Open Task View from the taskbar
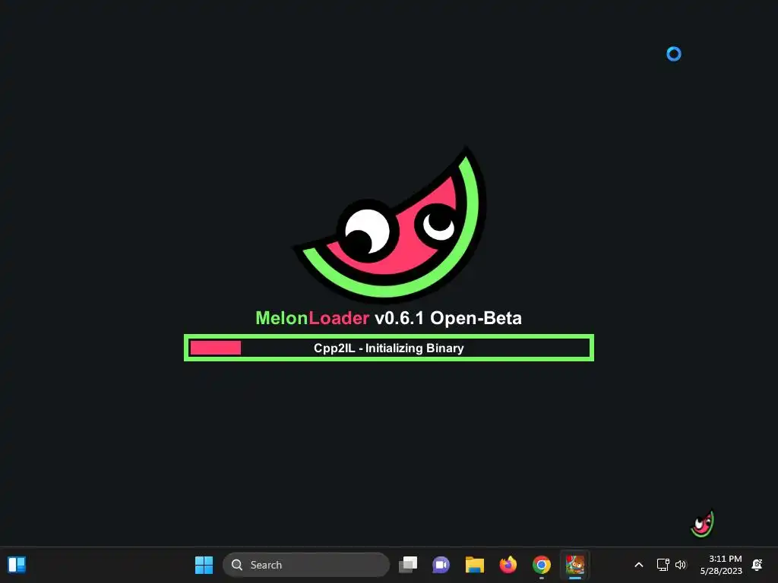The image size is (778, 583). click(408, 565)
